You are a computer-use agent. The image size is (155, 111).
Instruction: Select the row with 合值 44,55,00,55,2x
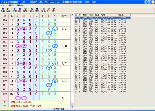point(103,29)
